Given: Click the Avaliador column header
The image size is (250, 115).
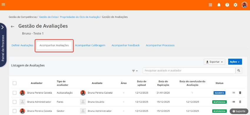Looking at the screenshot, I should [37, 83].
